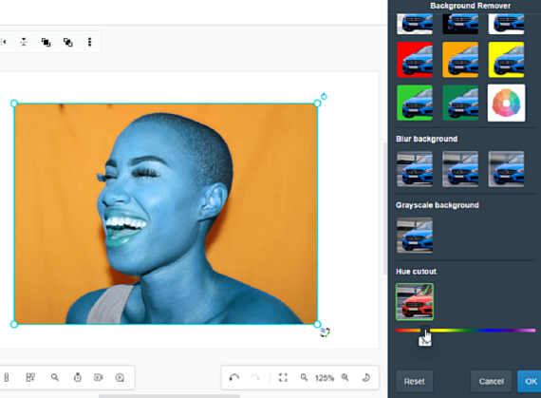541x398 pixels.
Task: Click the circular webcam icon in bottom toolbar
Action: (120, 377)
